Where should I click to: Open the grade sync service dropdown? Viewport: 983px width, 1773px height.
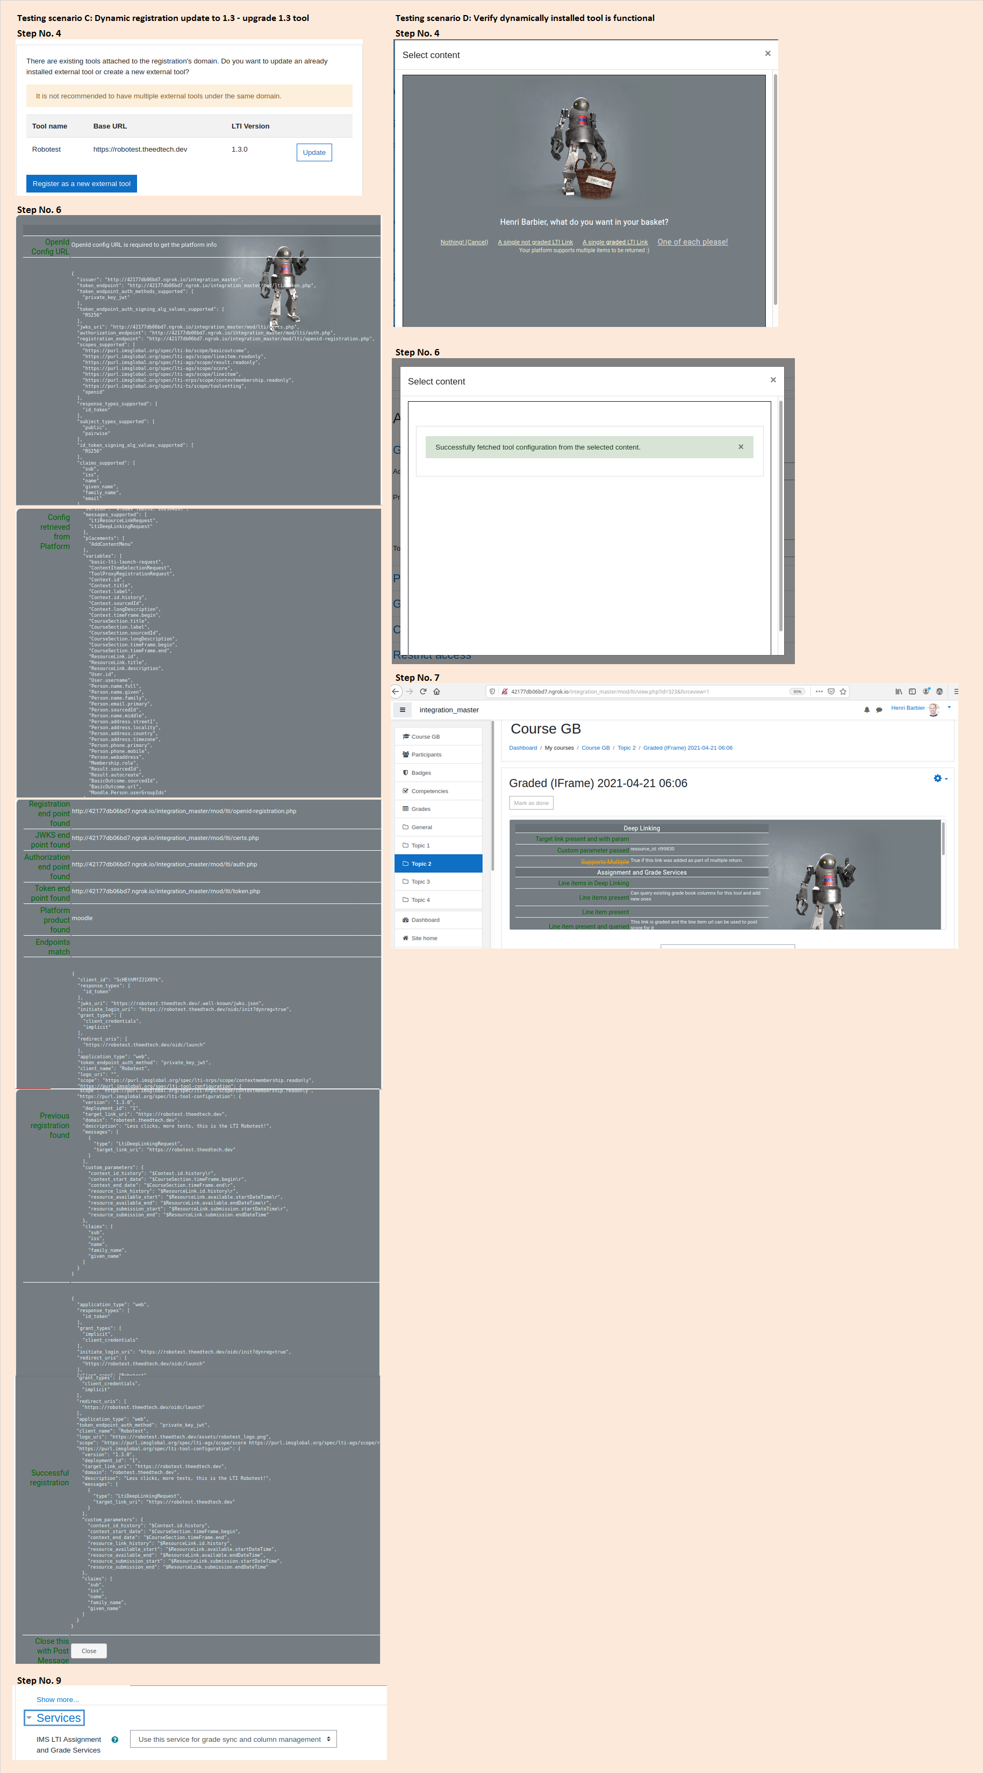[x=233, y=1739]
